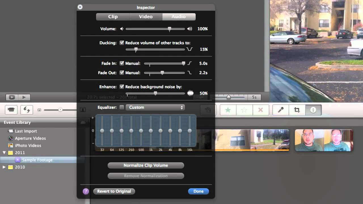
Task: Switch to the Clip tab
Action: pyautogui.click(x=113, y=17)
